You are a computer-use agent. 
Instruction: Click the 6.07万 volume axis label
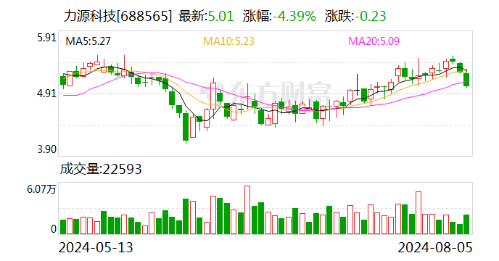[x=41, y=190]
